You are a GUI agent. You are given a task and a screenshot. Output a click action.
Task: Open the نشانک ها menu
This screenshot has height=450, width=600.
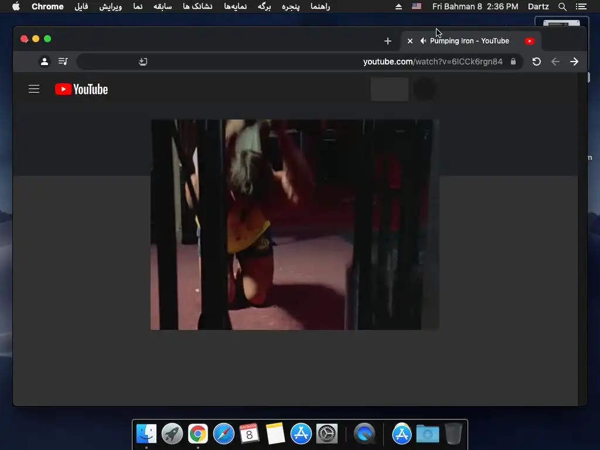197,6
